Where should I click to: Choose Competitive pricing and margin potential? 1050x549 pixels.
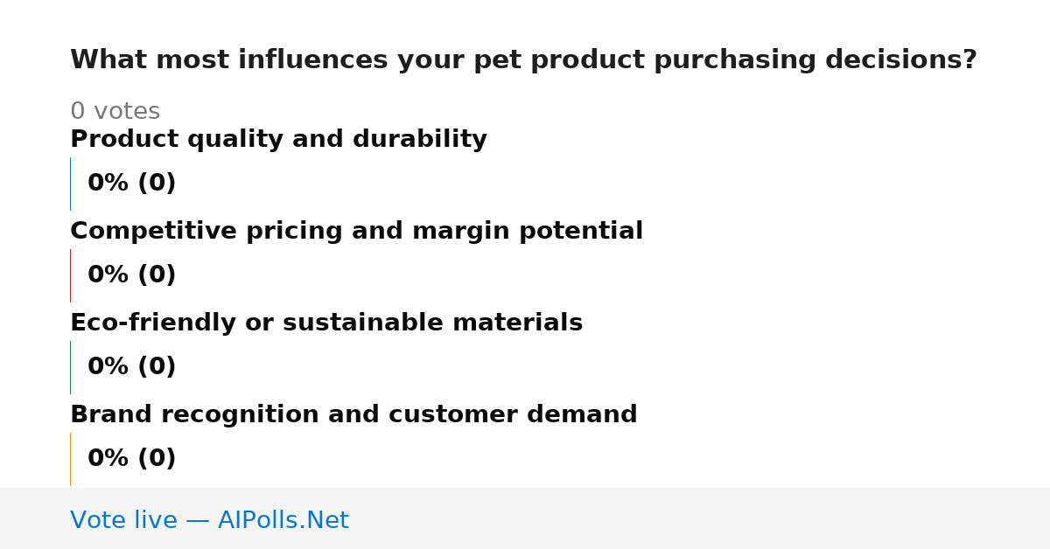click(356, 232)
